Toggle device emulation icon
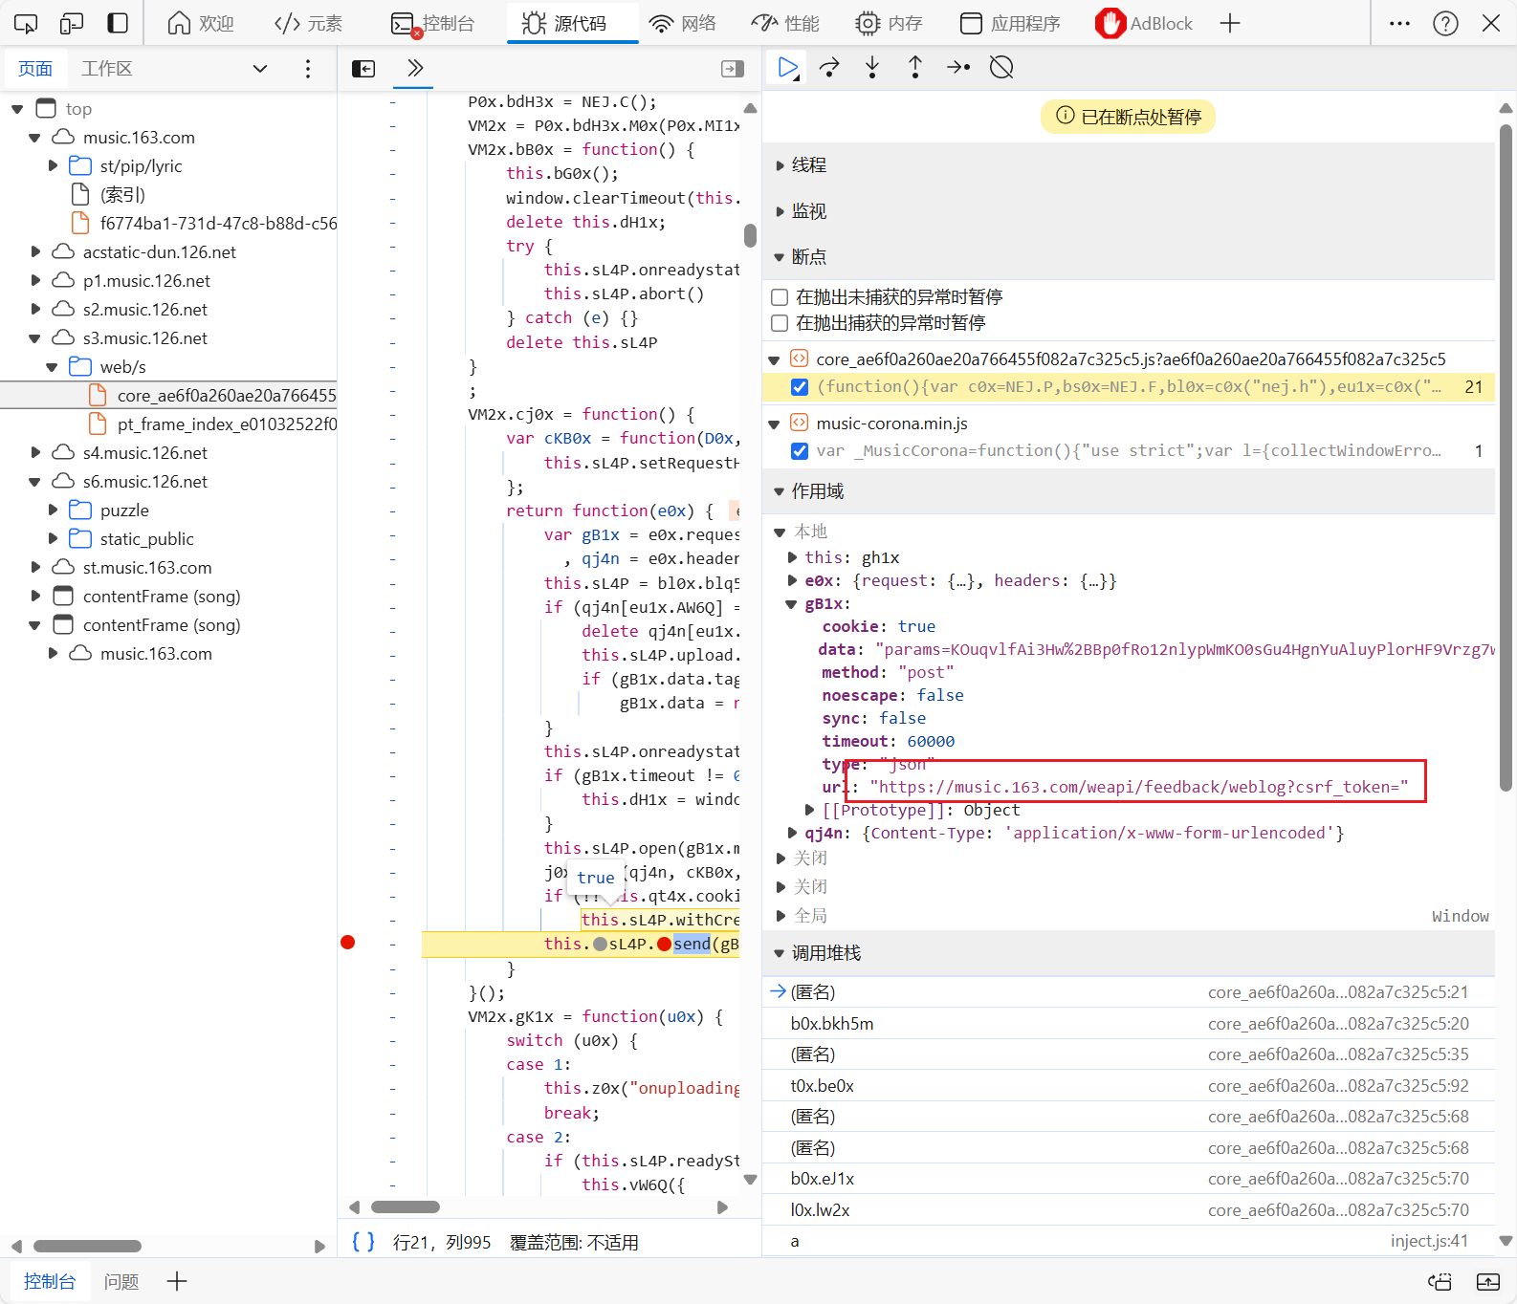This screenshot has height=1304, width=1517. pos(72,23)
